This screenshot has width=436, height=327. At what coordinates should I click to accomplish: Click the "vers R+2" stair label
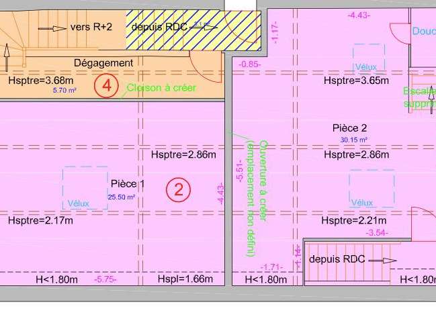coord(91,28)
